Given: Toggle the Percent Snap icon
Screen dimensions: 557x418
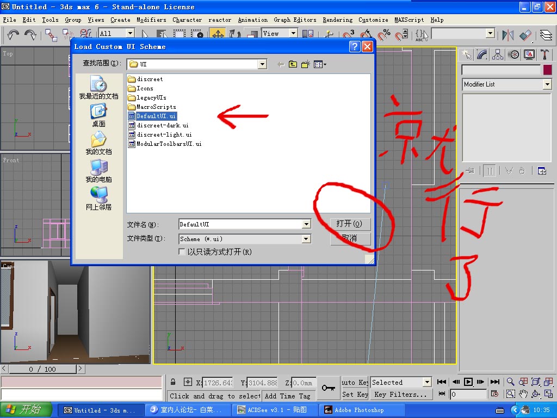Looking at the screenshot, I should [383, 34].
